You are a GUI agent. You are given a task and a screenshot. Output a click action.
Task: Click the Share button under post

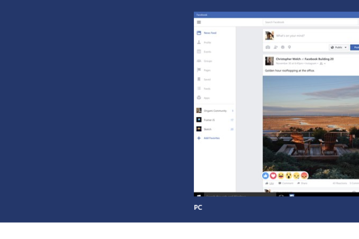[x=302, y=183]
